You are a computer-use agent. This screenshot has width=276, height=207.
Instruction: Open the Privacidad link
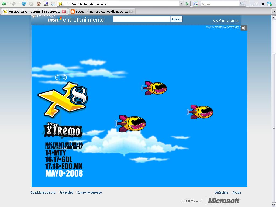tap(66, 192)
